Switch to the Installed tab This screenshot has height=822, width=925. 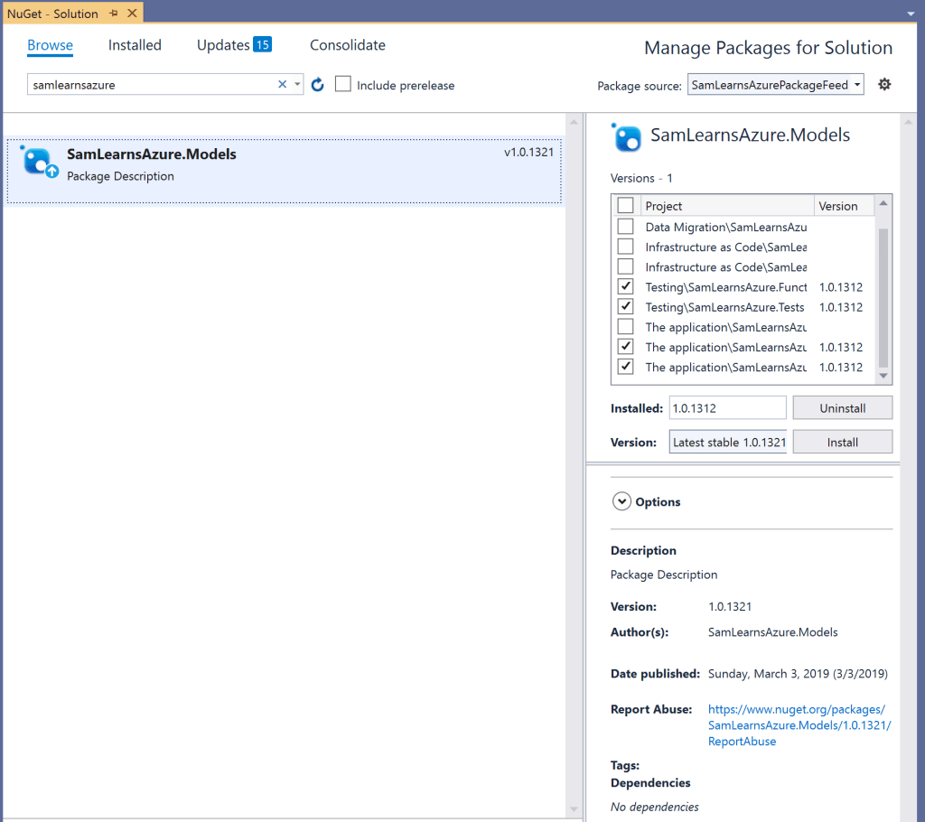click(x=135, y=45)
